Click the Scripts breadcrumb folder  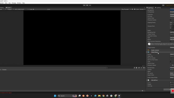[4, 70]
